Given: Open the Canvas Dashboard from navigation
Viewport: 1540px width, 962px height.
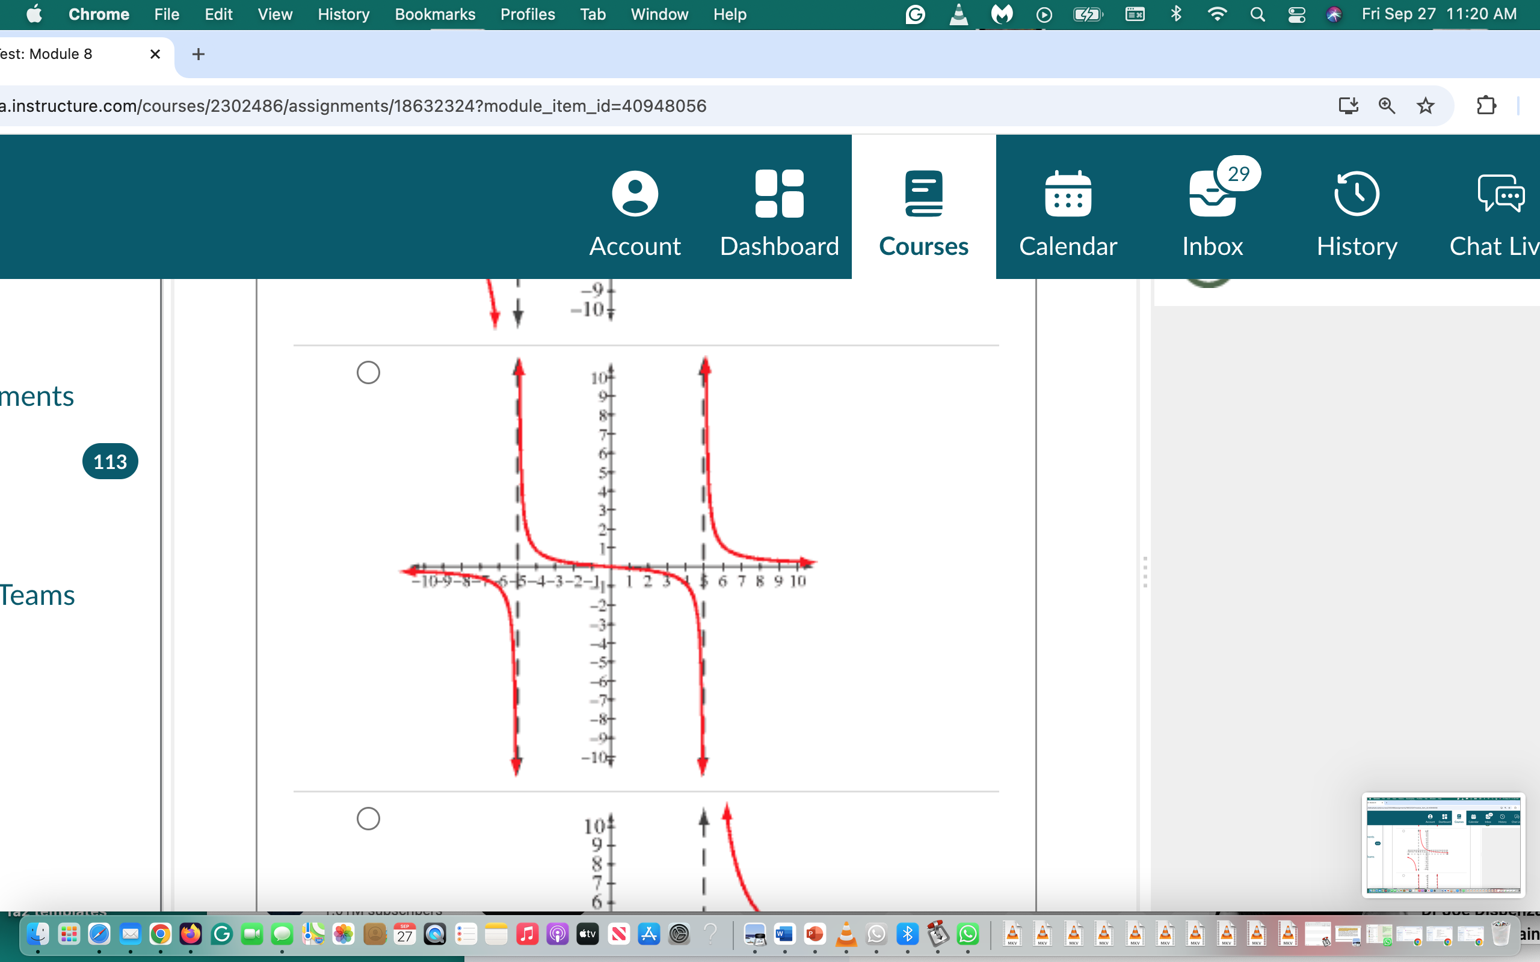Looking at the screenshot, I should point(779,210).
